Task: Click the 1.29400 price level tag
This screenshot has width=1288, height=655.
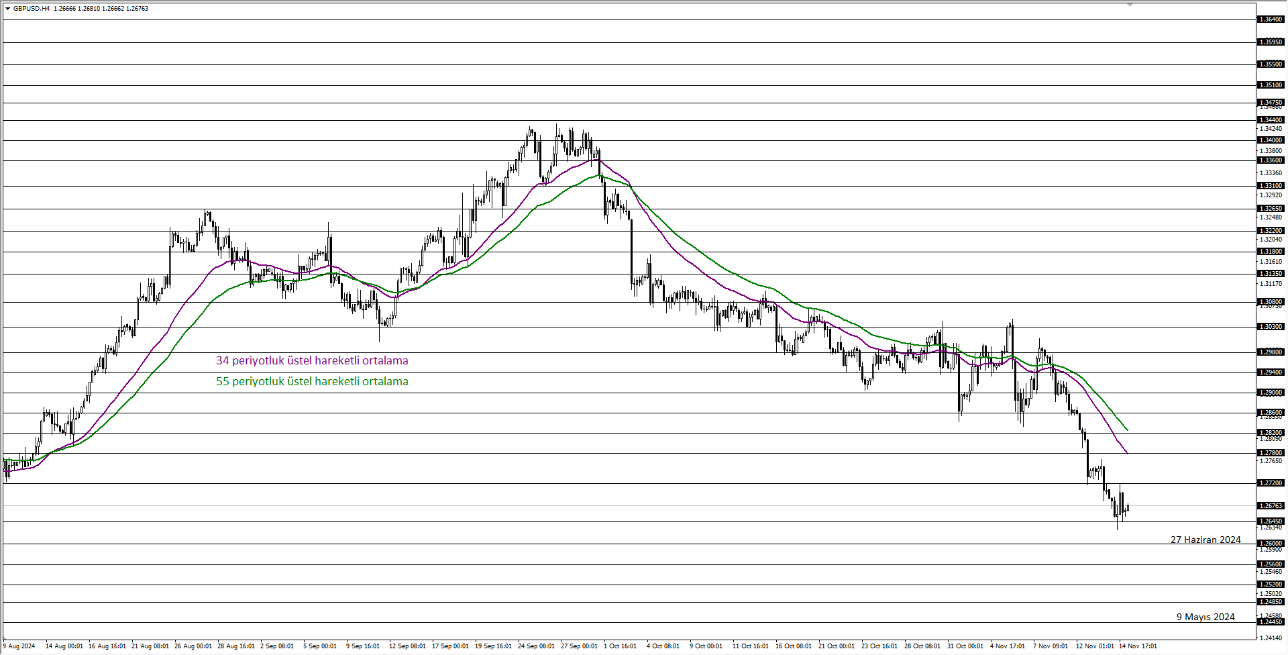Action: coord(1271,372)
